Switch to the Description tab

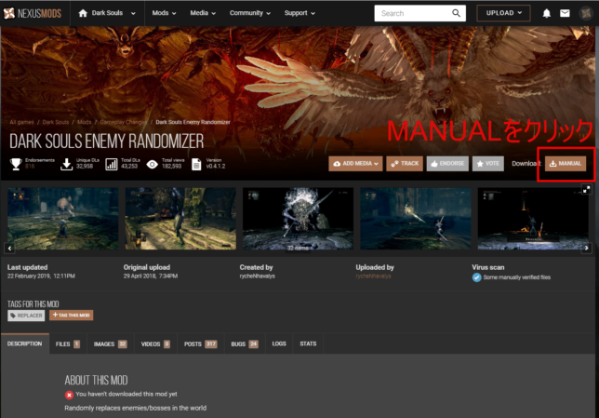25,344
